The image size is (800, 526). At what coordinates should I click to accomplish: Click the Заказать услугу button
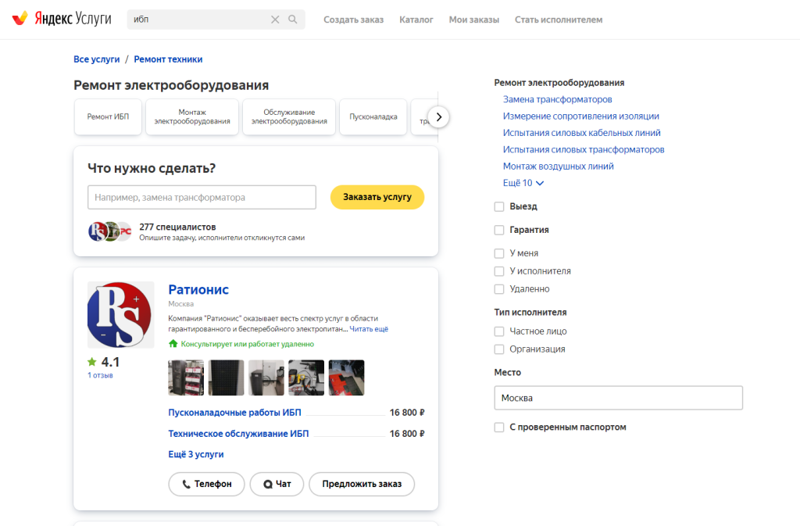click(377, 197)
